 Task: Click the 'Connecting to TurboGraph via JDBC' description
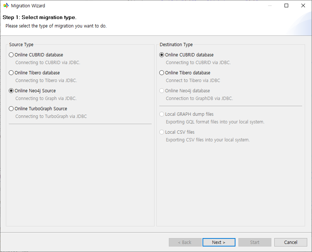click(x=51, y=116)
